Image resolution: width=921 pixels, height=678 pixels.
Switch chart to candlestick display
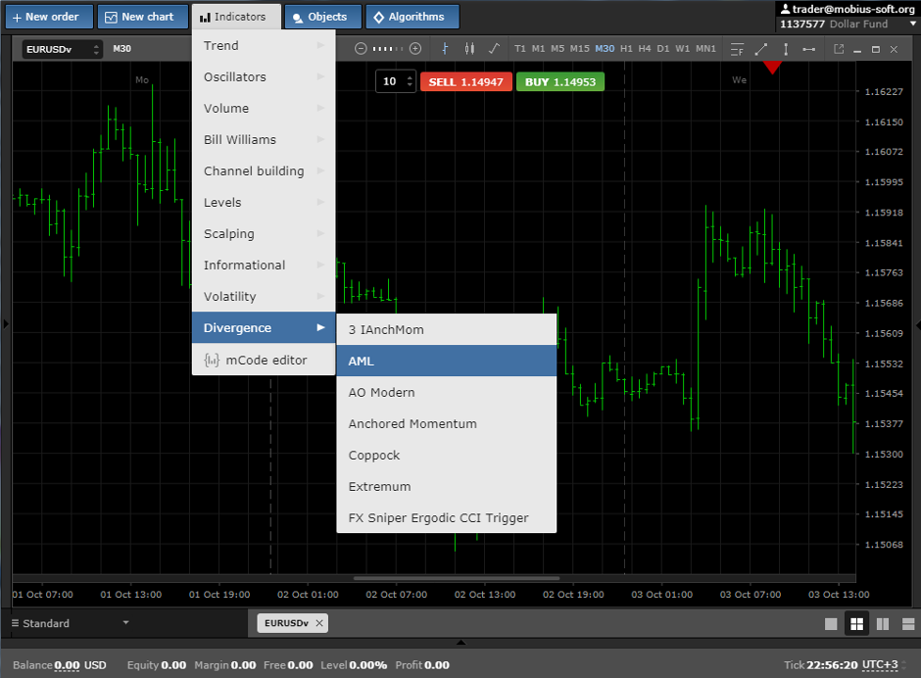[469, 49]
